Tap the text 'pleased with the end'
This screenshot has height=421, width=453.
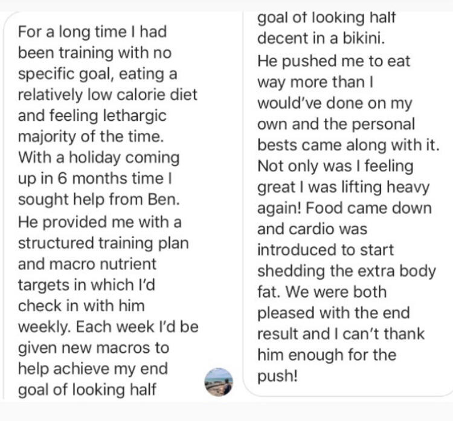(x=333, y=313)
